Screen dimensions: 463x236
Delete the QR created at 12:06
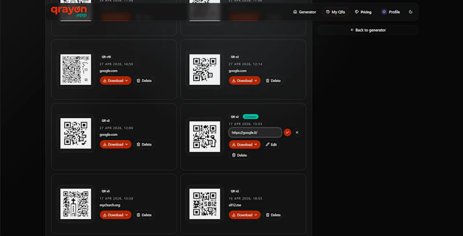coord(144,144)
